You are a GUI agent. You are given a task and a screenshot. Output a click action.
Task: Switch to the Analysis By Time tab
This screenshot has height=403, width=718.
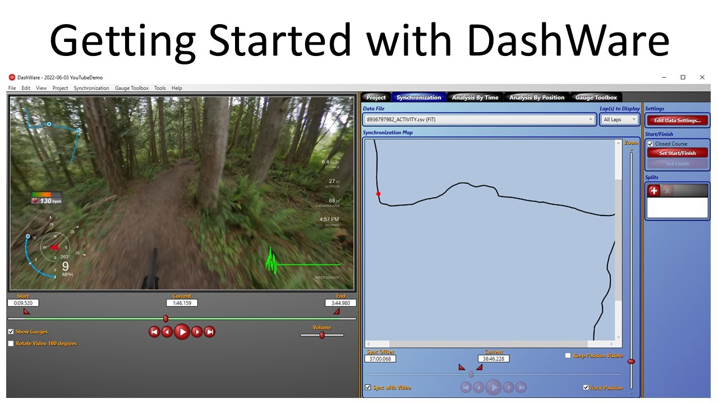(475, 97)
